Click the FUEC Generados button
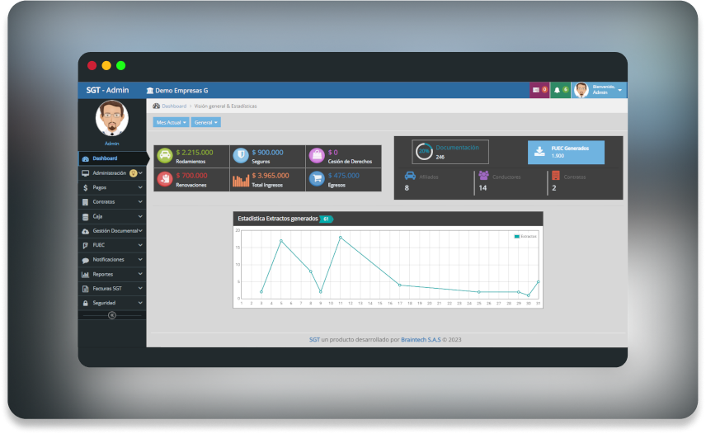The width and height of the screenshot is (706, 434). (x=566, y=152)
